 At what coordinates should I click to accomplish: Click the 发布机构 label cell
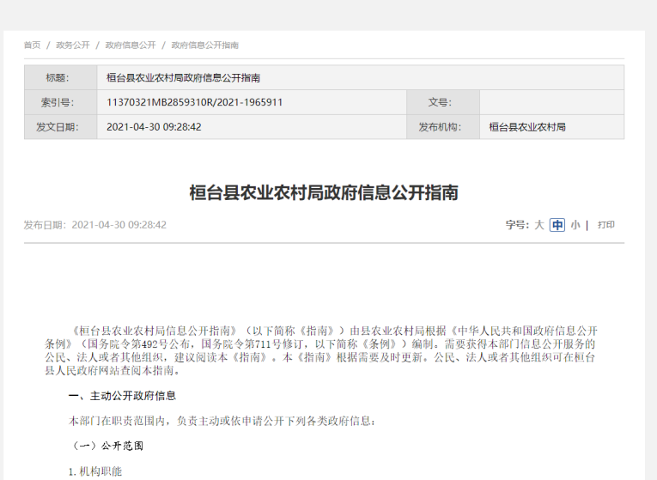click(x=443, y=127)
